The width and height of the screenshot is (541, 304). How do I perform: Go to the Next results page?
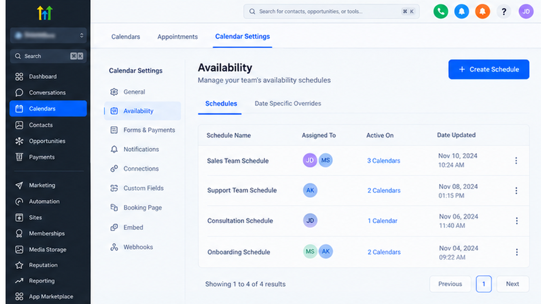513,284
